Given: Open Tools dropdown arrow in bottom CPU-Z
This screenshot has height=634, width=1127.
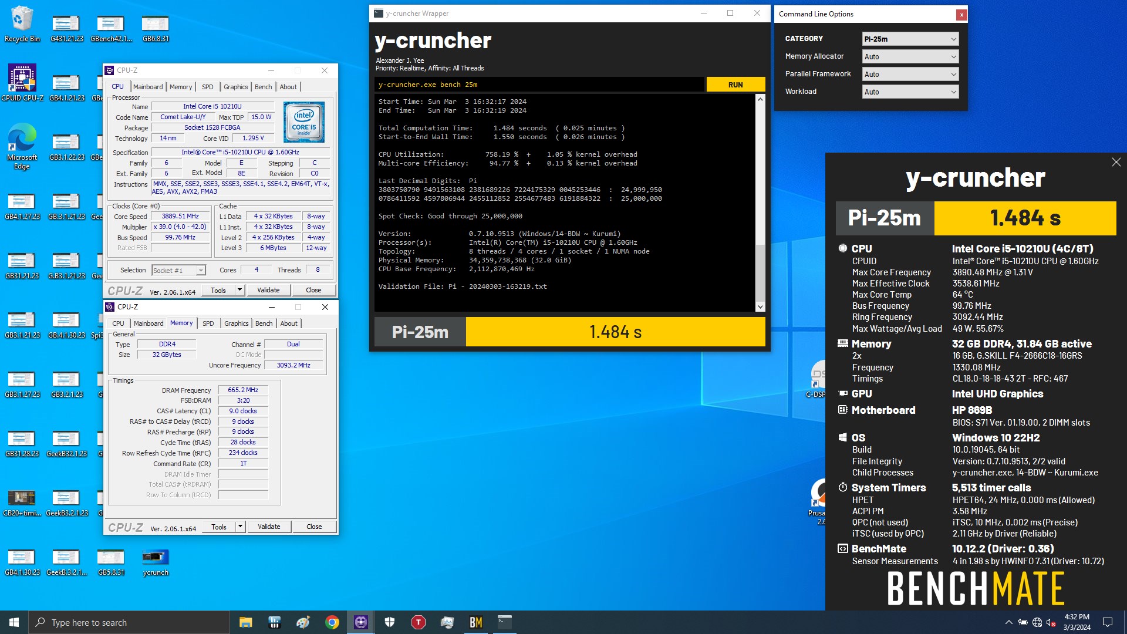Looking at the screenshot, I should coord(240,527).
